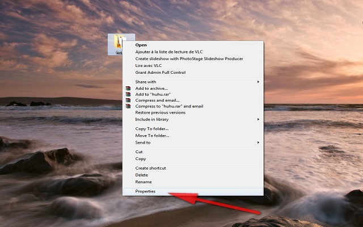The width and height of the screenshot is (363, 227).
Task: Choose Move To folder option
Action: (152, 136)
